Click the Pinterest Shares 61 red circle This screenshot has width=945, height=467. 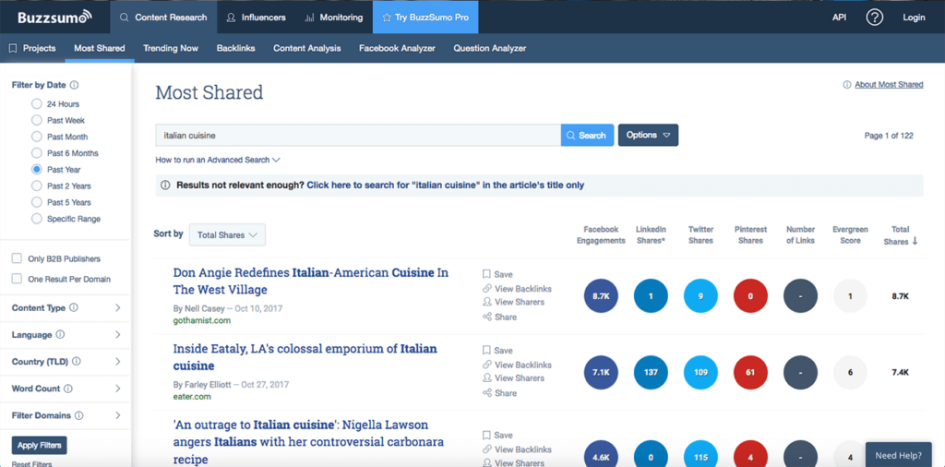pyautogui.click(x=750, y=372)
